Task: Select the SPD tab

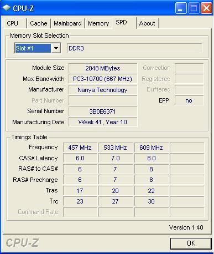Action: pyautogui.click(x=124, y=23)
